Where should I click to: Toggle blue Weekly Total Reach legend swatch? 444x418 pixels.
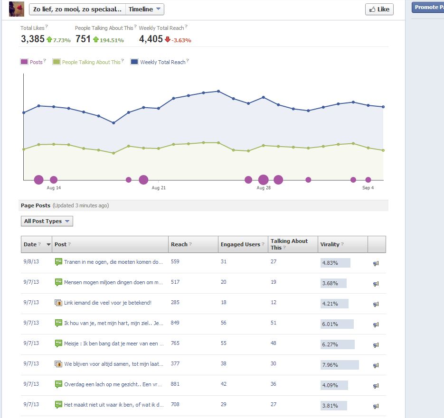tap(134, 62)
